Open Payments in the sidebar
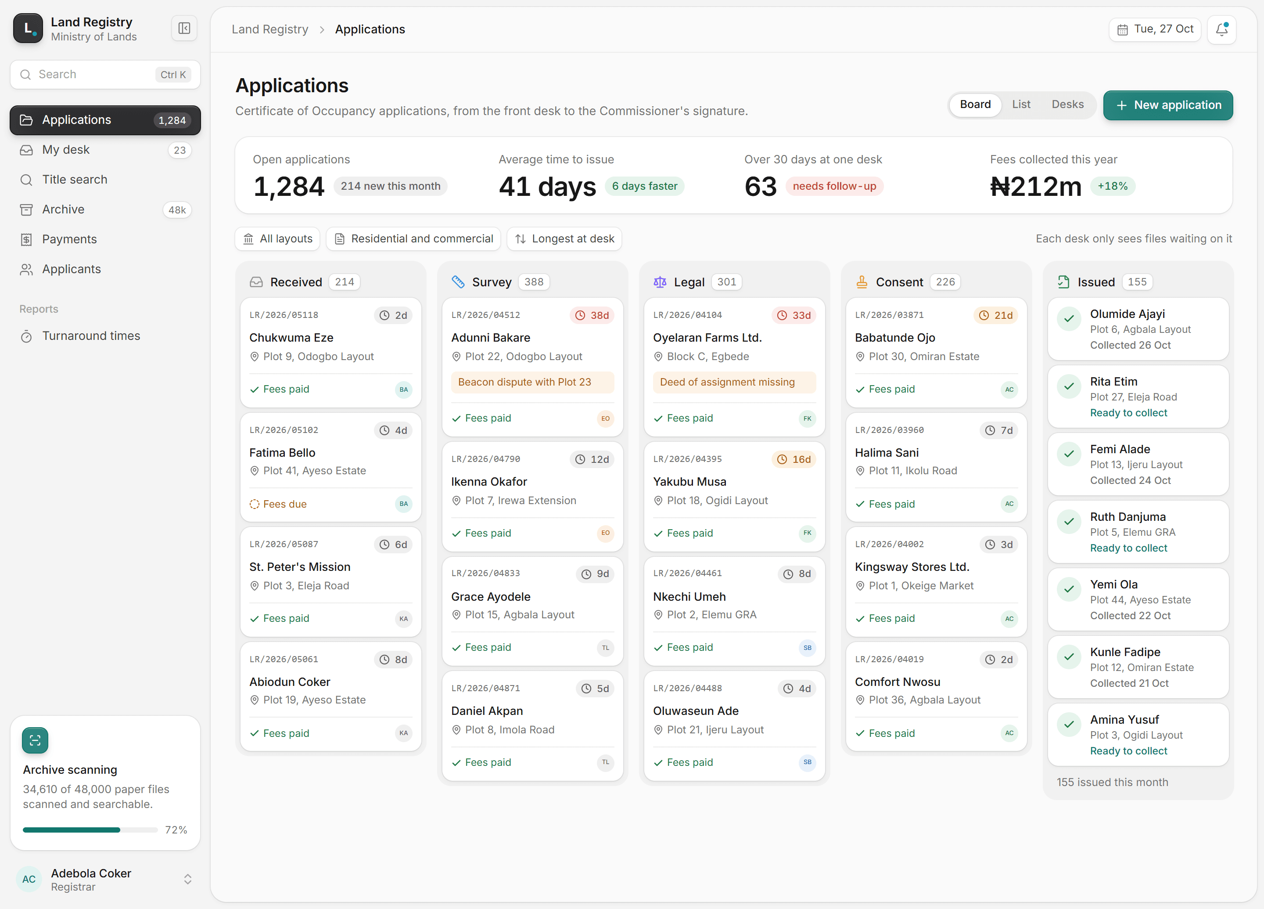This screenshot has height=909, width=1264. (105, 239)
